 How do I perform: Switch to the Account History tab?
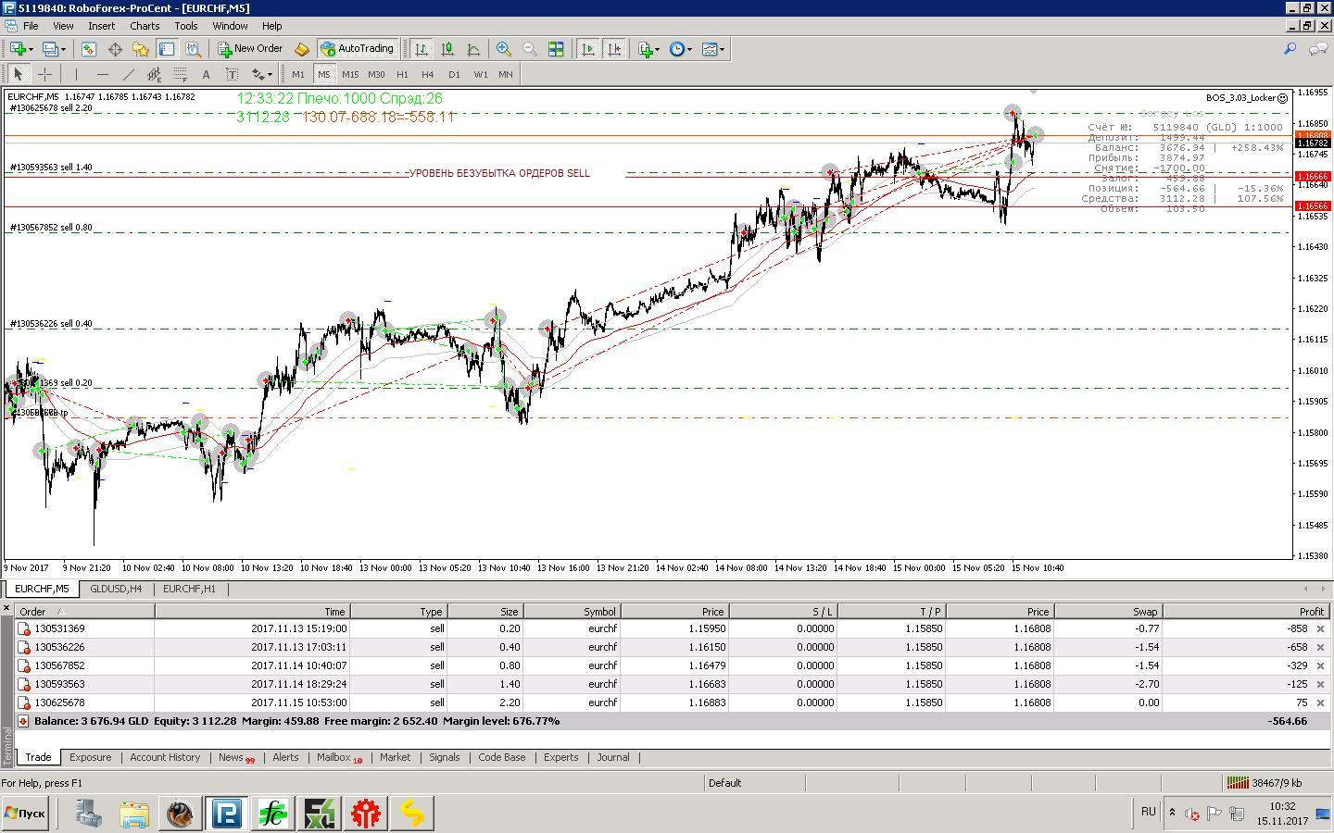[165, 757]
